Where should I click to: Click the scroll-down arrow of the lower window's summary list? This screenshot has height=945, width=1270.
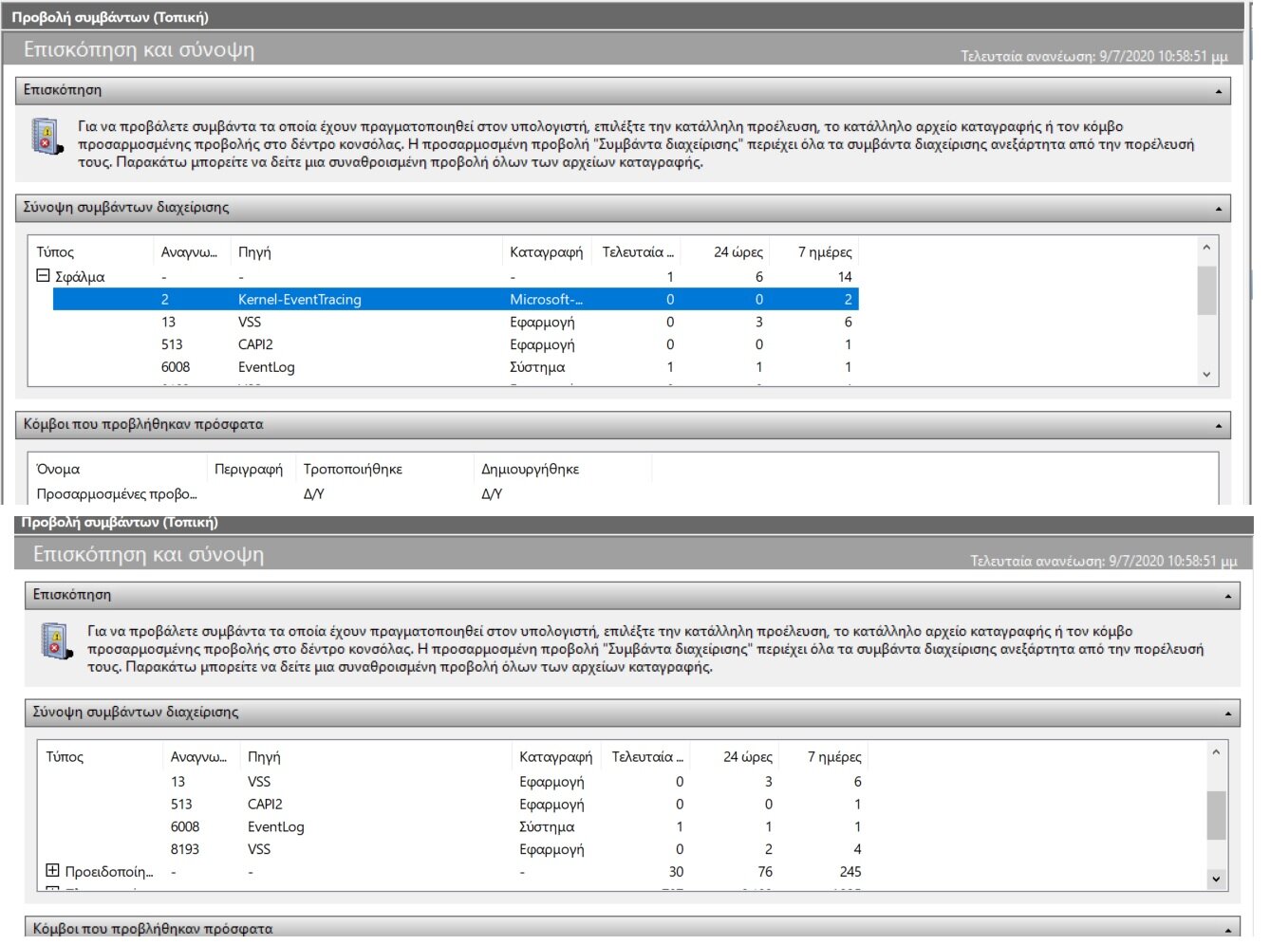point(1216,880)
